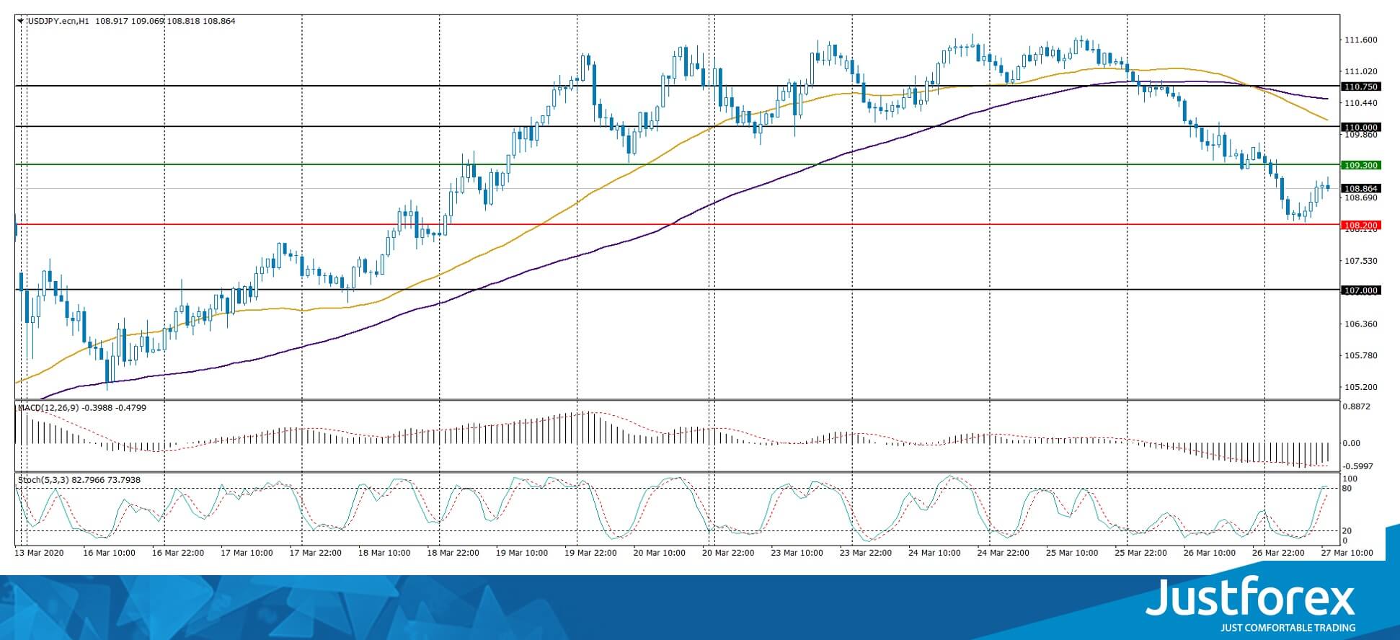Click the MACD scale value -0.5997
Viewport: 1400px width, 640px height.
pos(1356,466)
